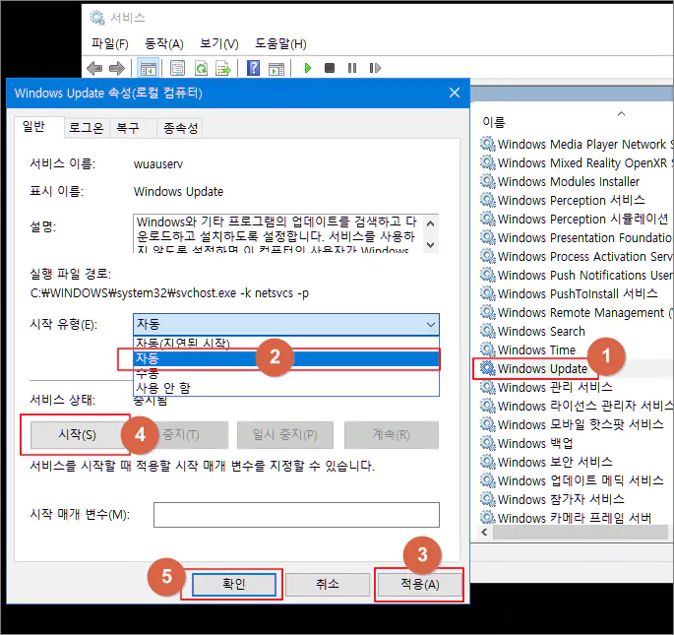Screen dimensions: 674x635
Task: Open the 보기(V) menu
Action: pos(218,43)
